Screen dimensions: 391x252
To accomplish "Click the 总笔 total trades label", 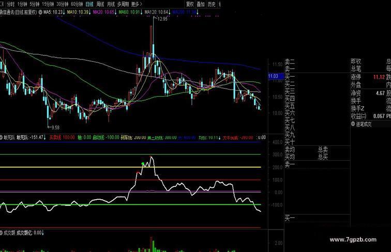I will pos(356,69).
